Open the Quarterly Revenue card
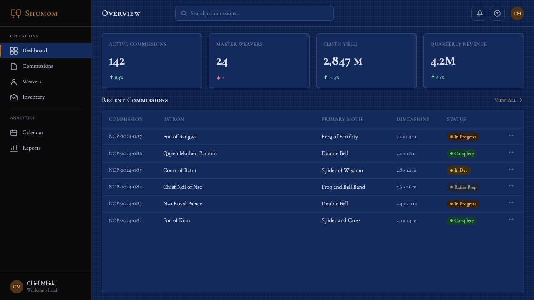The width and height of the screenshot is (534, 300). tap(474, 61)
